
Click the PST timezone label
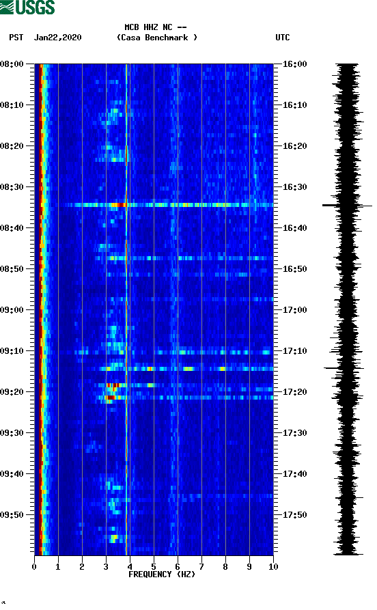point(16,38)
